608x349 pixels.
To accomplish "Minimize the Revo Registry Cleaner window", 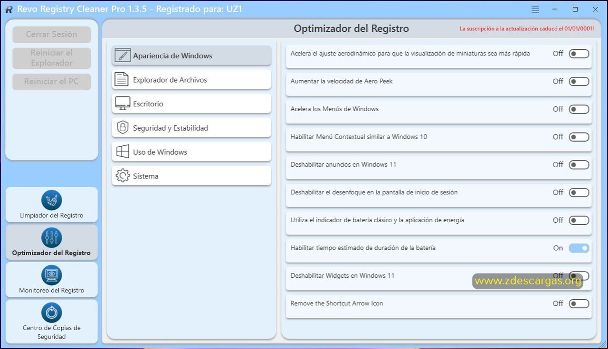I will [555, 9].
